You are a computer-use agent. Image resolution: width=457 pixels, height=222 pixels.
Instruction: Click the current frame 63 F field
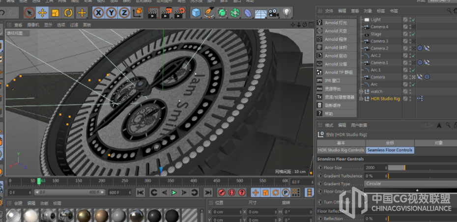point(302,182)
